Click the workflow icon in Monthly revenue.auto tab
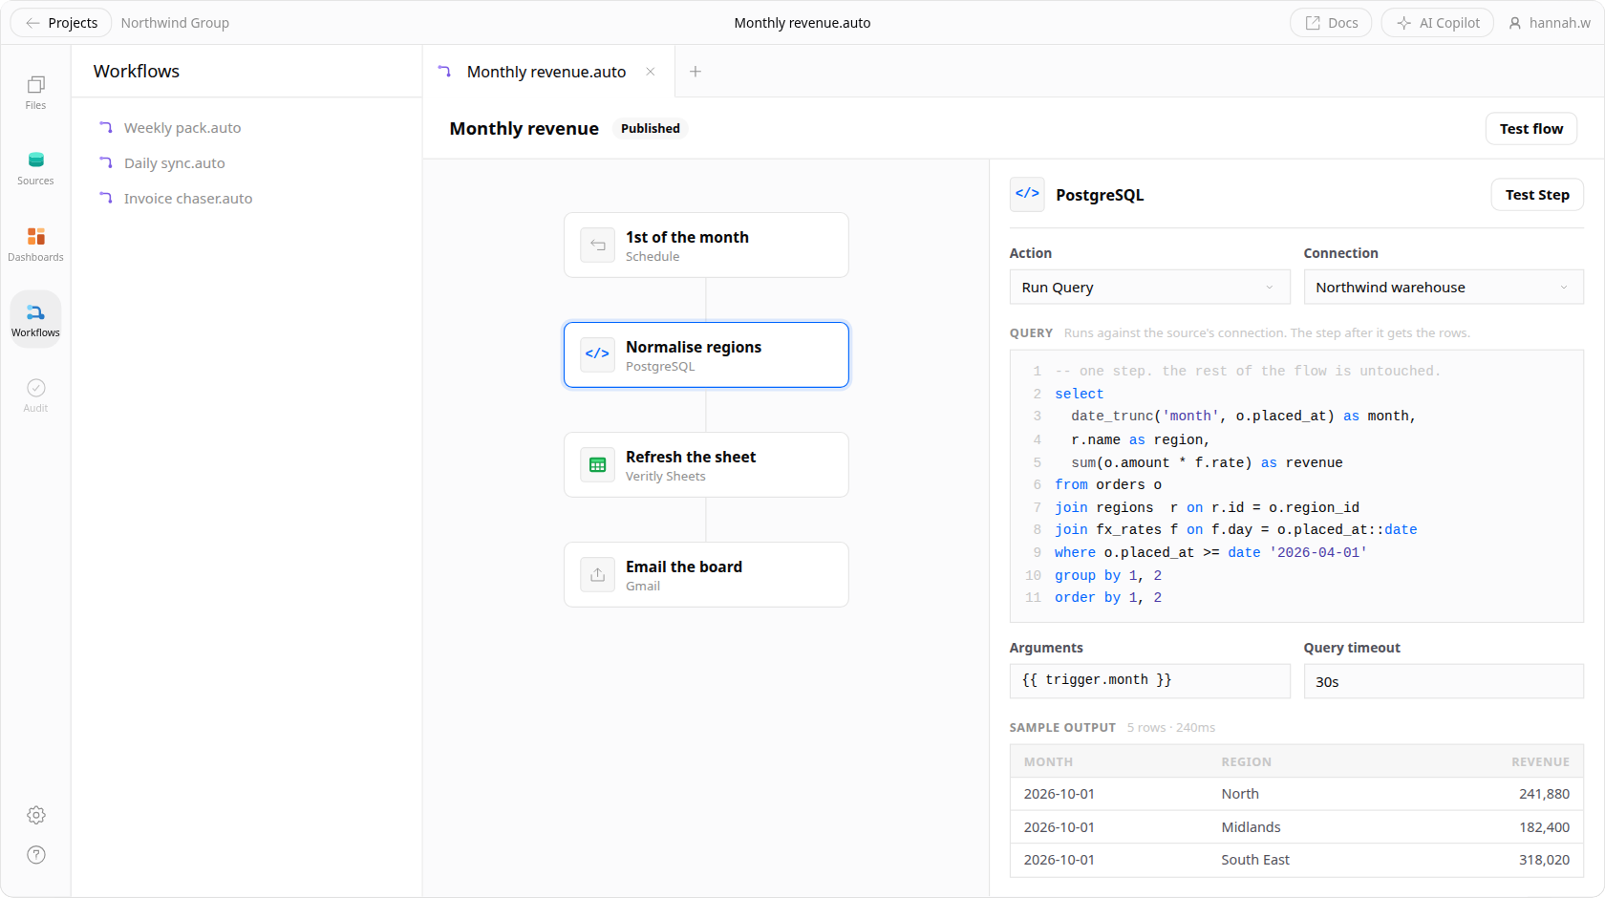The image size is (1605, 898). coord(444,72)
